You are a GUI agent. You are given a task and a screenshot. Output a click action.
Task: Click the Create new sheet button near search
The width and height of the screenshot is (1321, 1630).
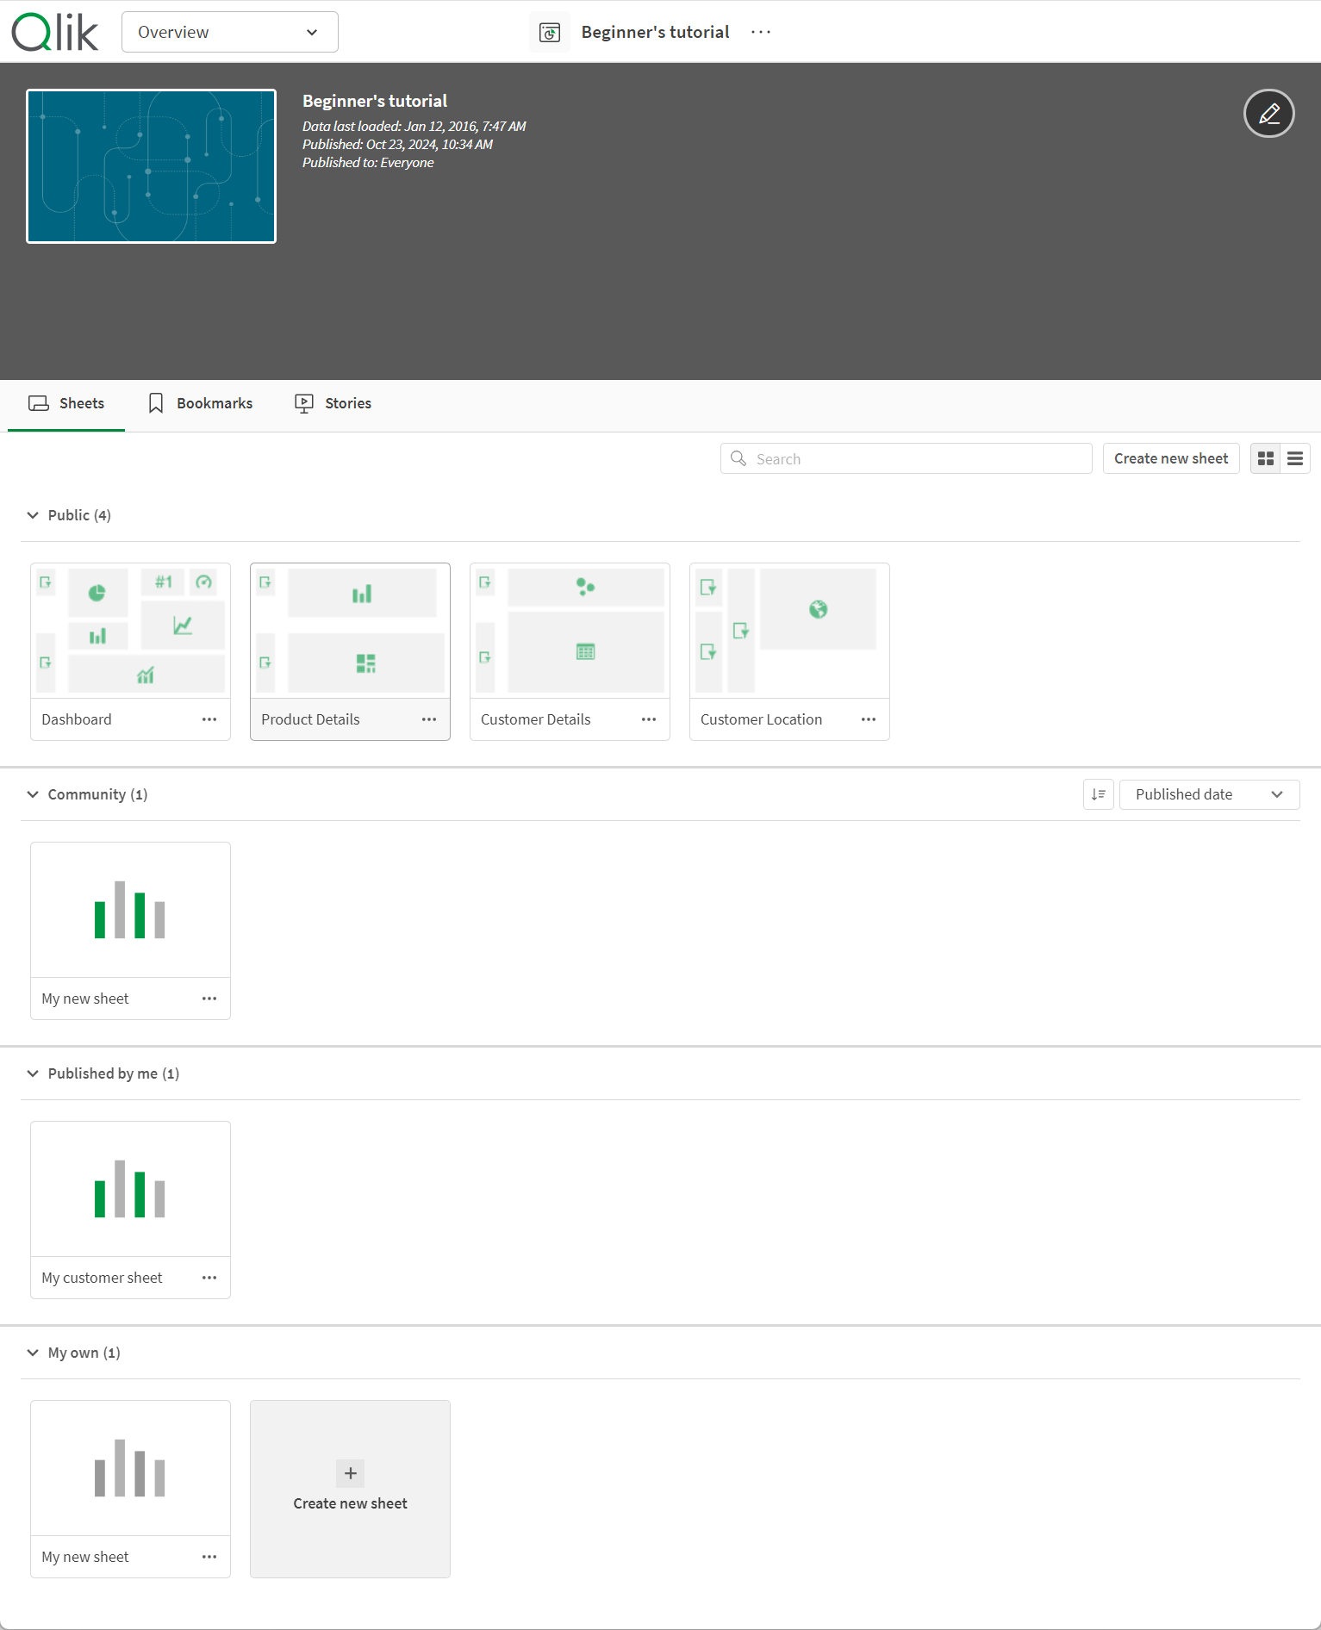[1171, 459]
